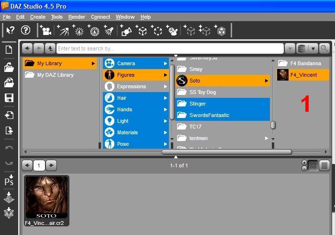Create a new point light
This screenshot has width=335, height=235.
point(78,30)
